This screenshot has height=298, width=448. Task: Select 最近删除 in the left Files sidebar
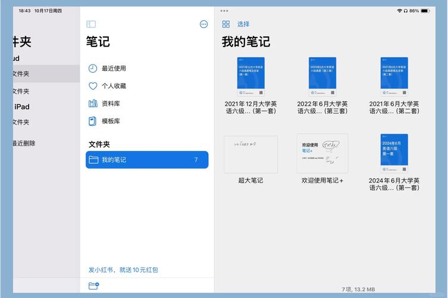point(24,143)
